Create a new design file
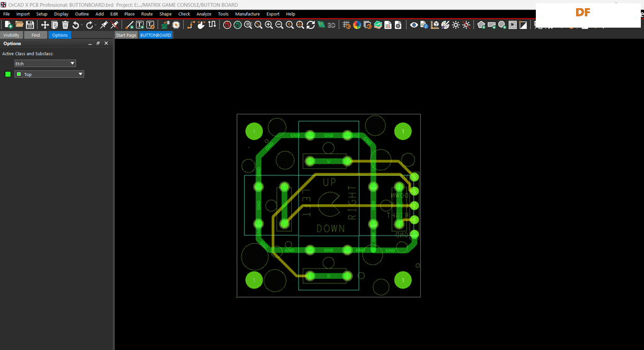644x350 pixels. tap(8, 25)
